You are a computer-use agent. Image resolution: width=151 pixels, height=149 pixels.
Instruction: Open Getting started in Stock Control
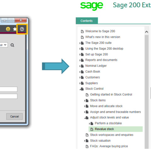coord(111,95)
